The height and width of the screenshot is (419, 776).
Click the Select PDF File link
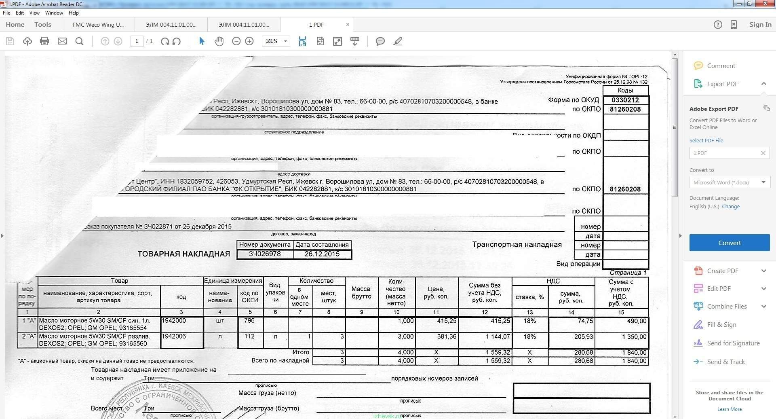pyautogui.click(x=706, y=140)
